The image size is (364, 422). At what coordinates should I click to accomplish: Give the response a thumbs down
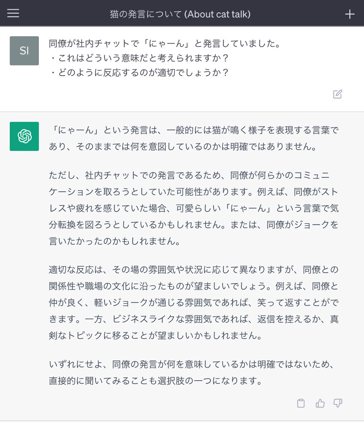337,403
